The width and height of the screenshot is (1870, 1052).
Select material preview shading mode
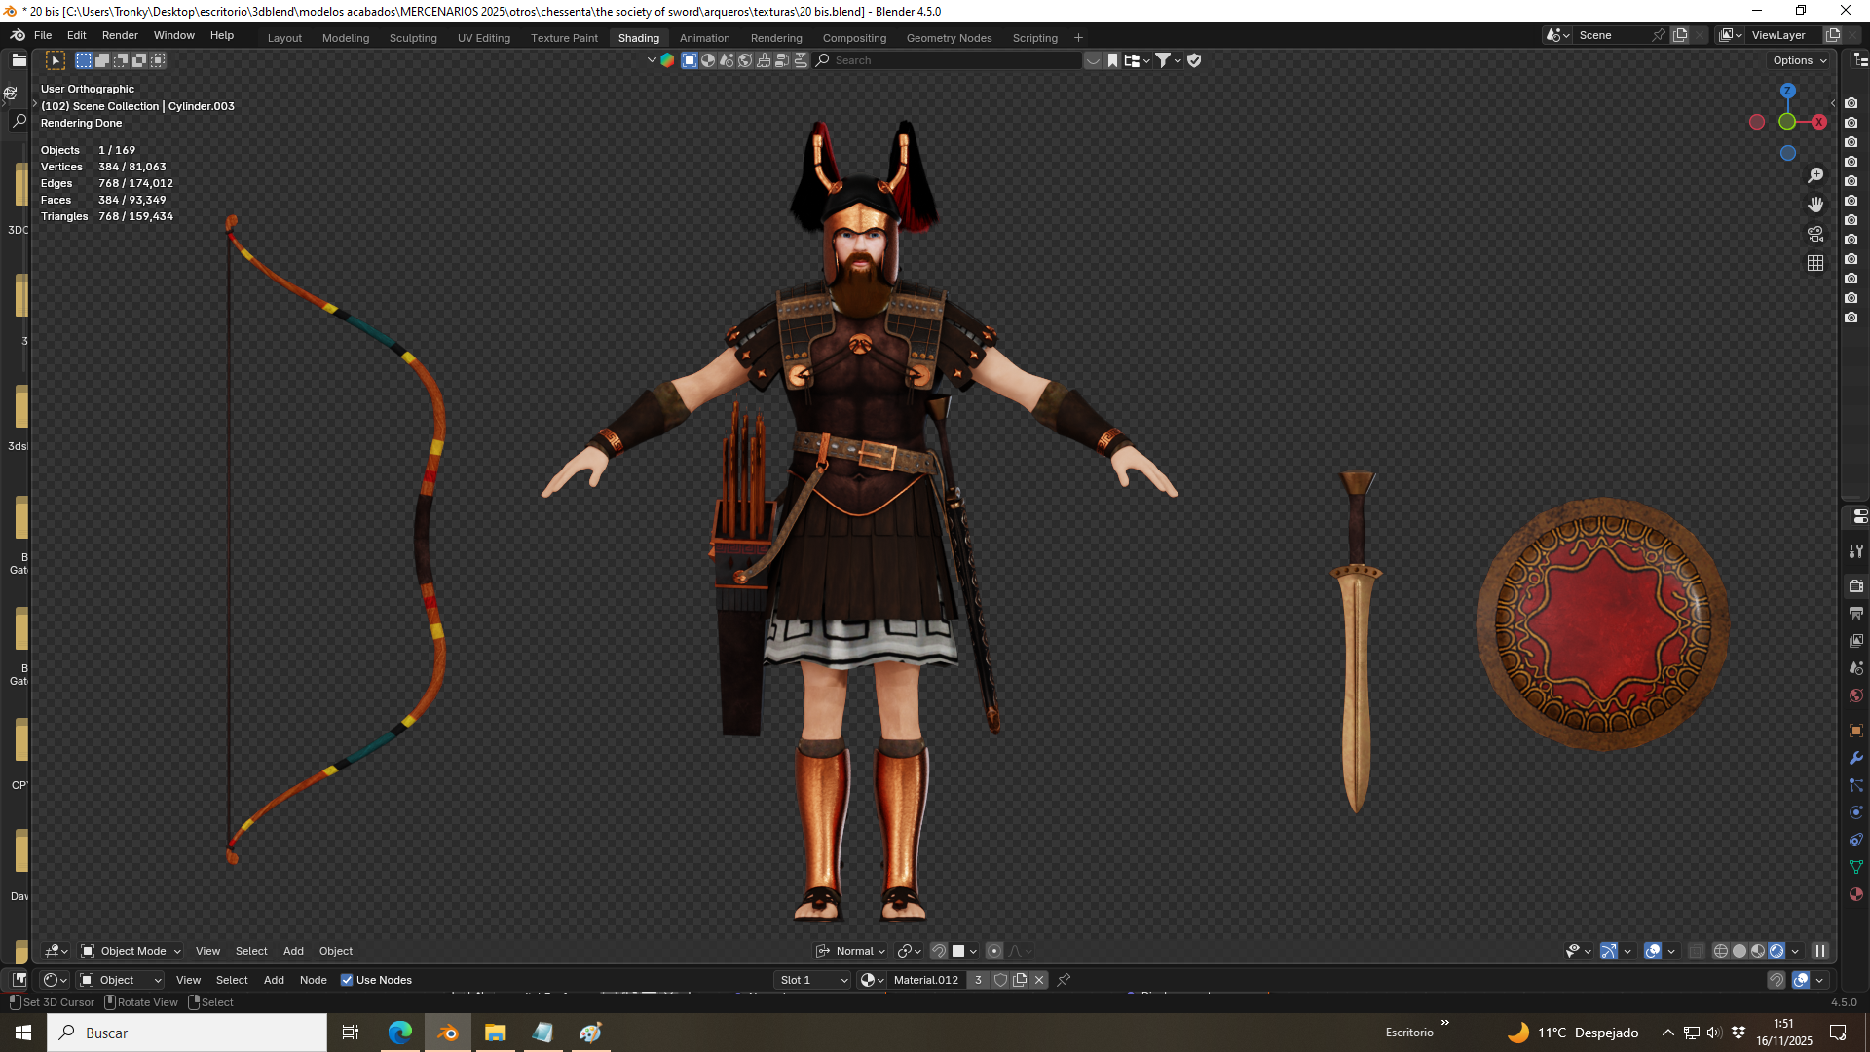(1758, 951)
